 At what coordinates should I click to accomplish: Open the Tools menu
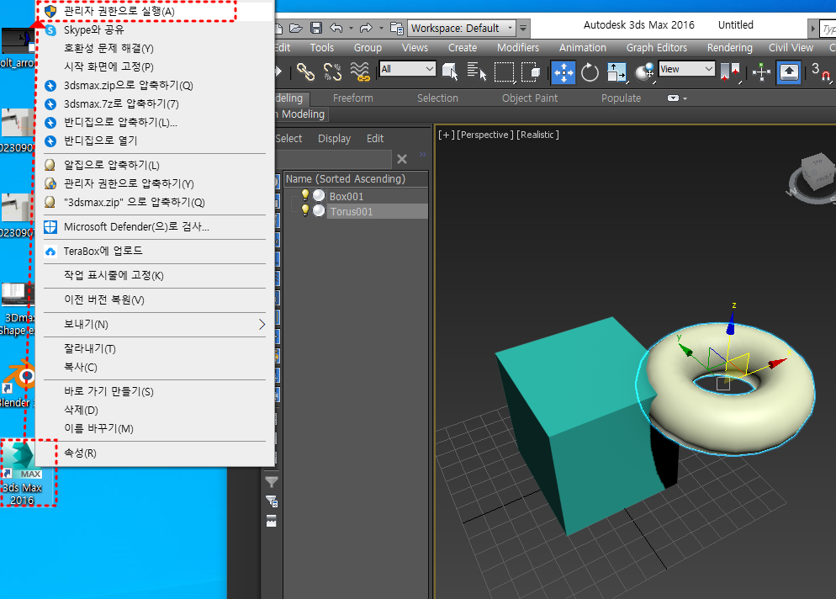point(322,47)
